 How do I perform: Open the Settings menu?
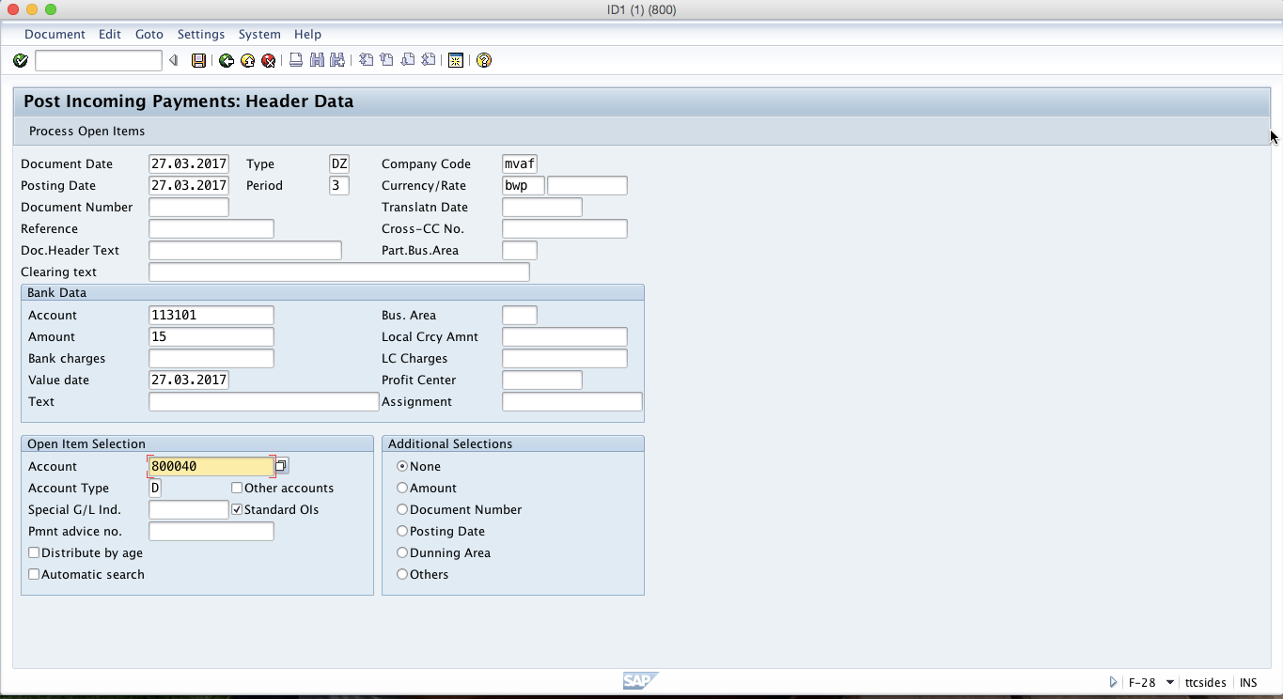coord(201,34)
